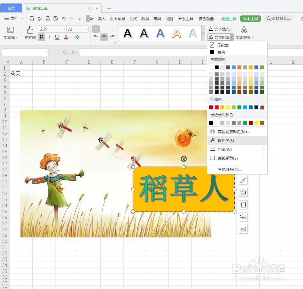Open Print Preview icon
This screenshot has width=303, height=289.
tap(56, 19)
